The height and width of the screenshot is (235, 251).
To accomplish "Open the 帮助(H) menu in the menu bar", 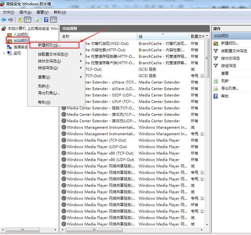I will [60, 12].
